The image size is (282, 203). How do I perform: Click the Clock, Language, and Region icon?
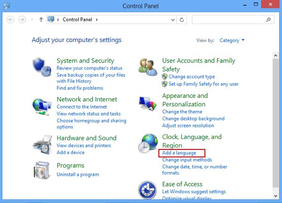click(148, 144)
